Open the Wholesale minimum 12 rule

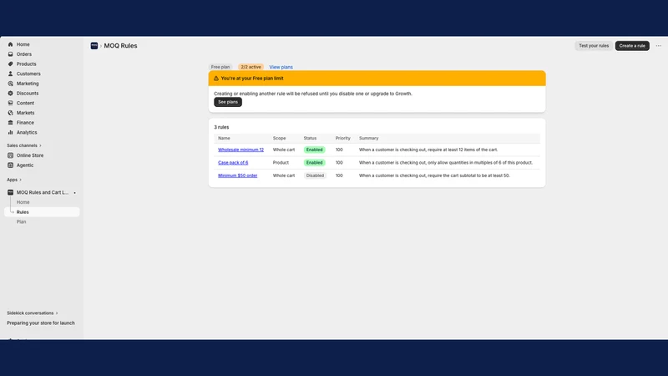[240, 150]
